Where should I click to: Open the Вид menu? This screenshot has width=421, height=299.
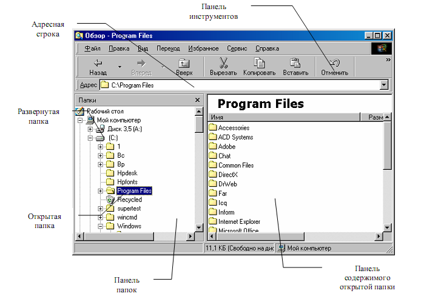[143, 49]
